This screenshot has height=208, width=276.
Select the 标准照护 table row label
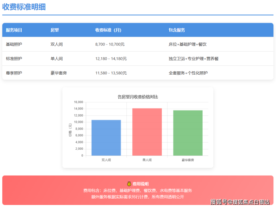(x=14, y=59)
